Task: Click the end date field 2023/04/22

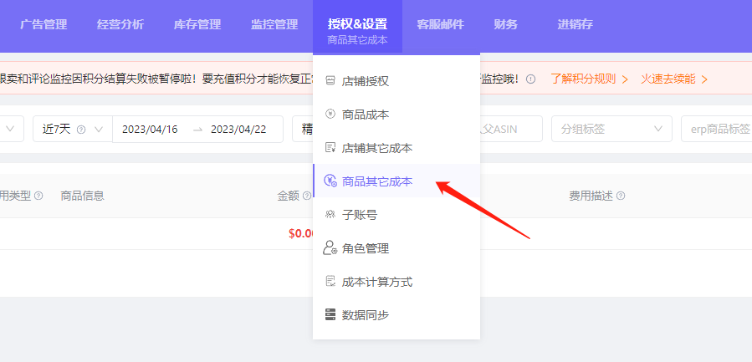Action: pyautogui.click(x=238, y=130)
